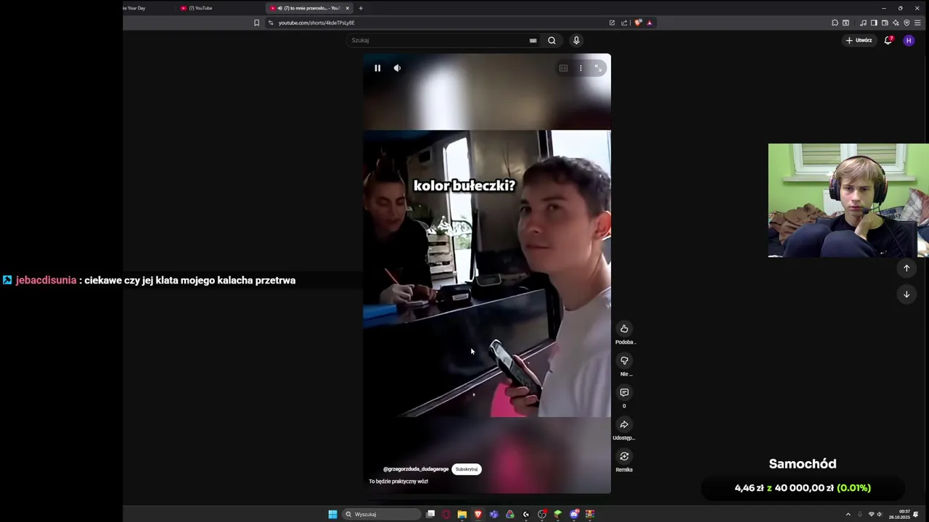Show hidden system tray icons chevron
Viewport: 929px width, 522px height.
(848, 514)
